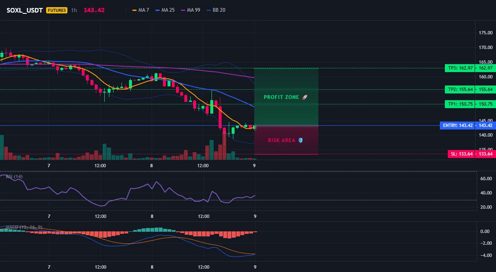Click the red 'SL: 133.64' stop-loss label
Image resolution: width=496 pixels, height=272 pixels.
[x=462, y=154]
